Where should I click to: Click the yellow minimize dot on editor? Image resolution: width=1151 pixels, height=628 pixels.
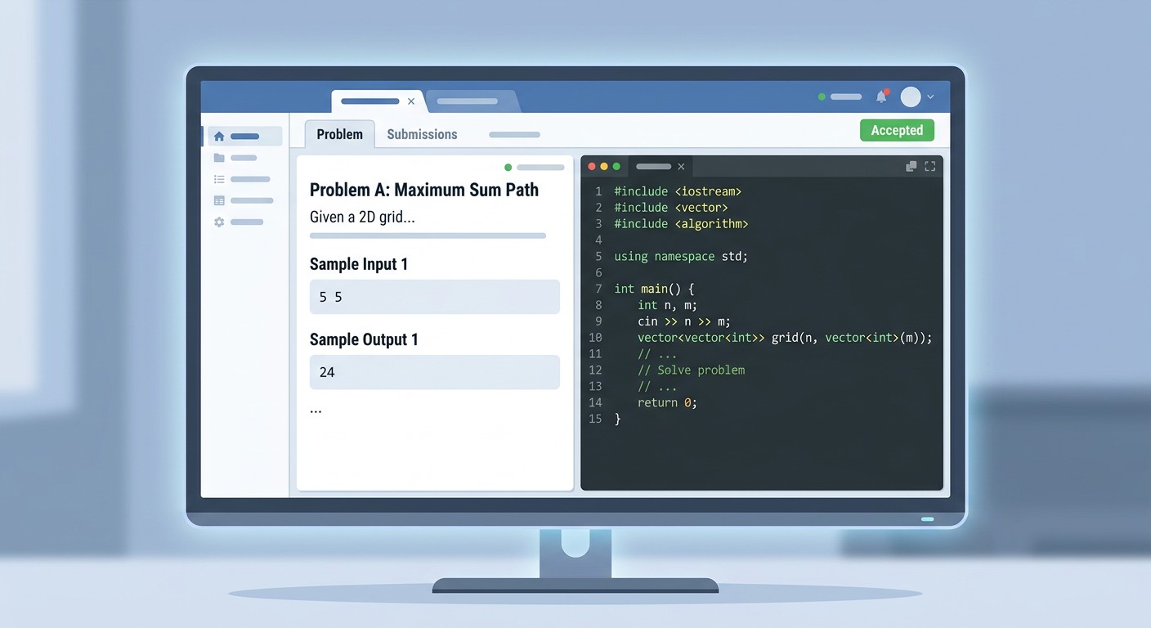[x=604, y=166]
